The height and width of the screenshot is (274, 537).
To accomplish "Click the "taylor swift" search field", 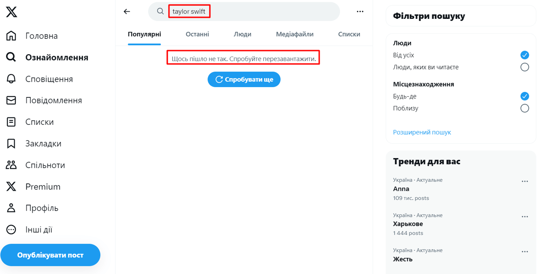I will point(244,12).
